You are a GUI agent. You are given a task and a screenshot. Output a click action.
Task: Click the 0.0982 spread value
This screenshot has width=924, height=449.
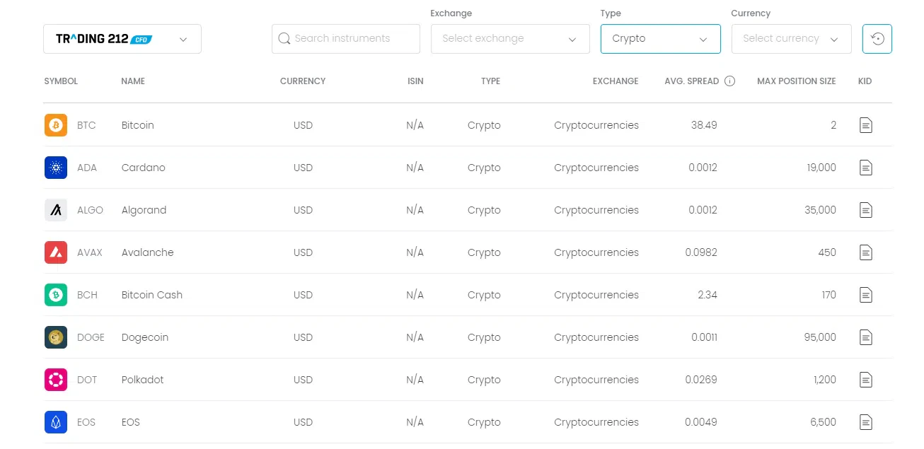tap(701, 252)
